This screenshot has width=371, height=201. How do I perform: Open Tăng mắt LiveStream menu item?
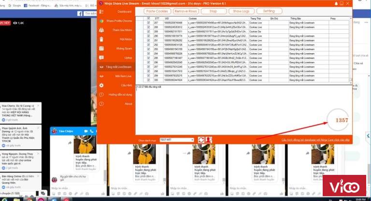click(116, 67)
